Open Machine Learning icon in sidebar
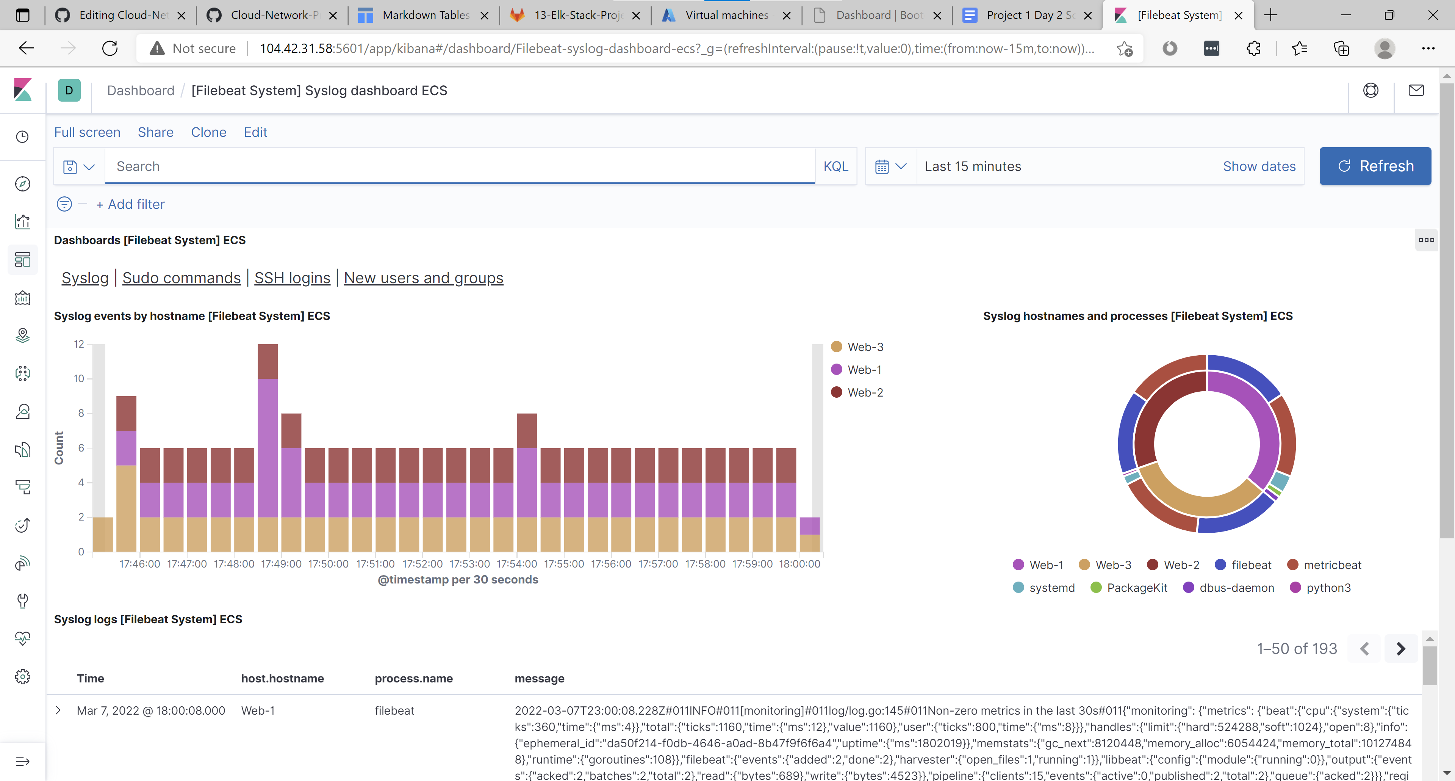Viewport: 1455px width, 781px height. (23, 373)
